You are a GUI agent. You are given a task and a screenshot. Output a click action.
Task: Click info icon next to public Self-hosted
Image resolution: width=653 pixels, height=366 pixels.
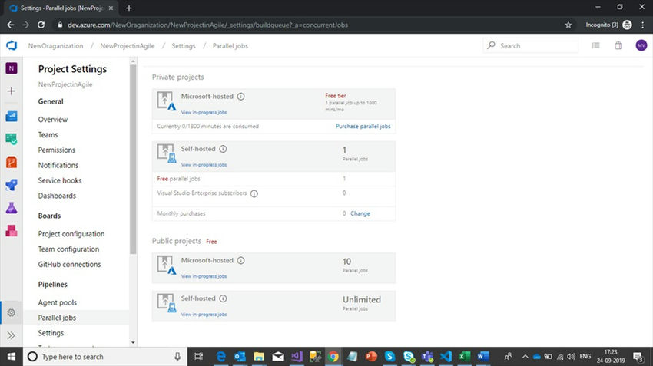click(224, 298)
